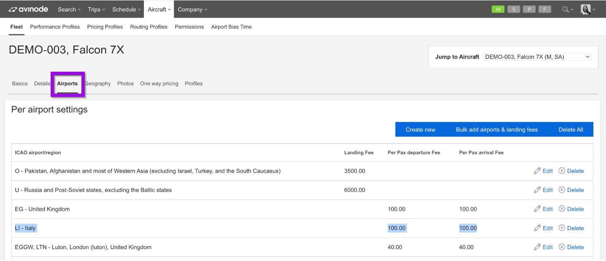The width and height of the screenshot is (606, 261).
Task: Open the Company dropdown menu
Action: click(193, 9)
